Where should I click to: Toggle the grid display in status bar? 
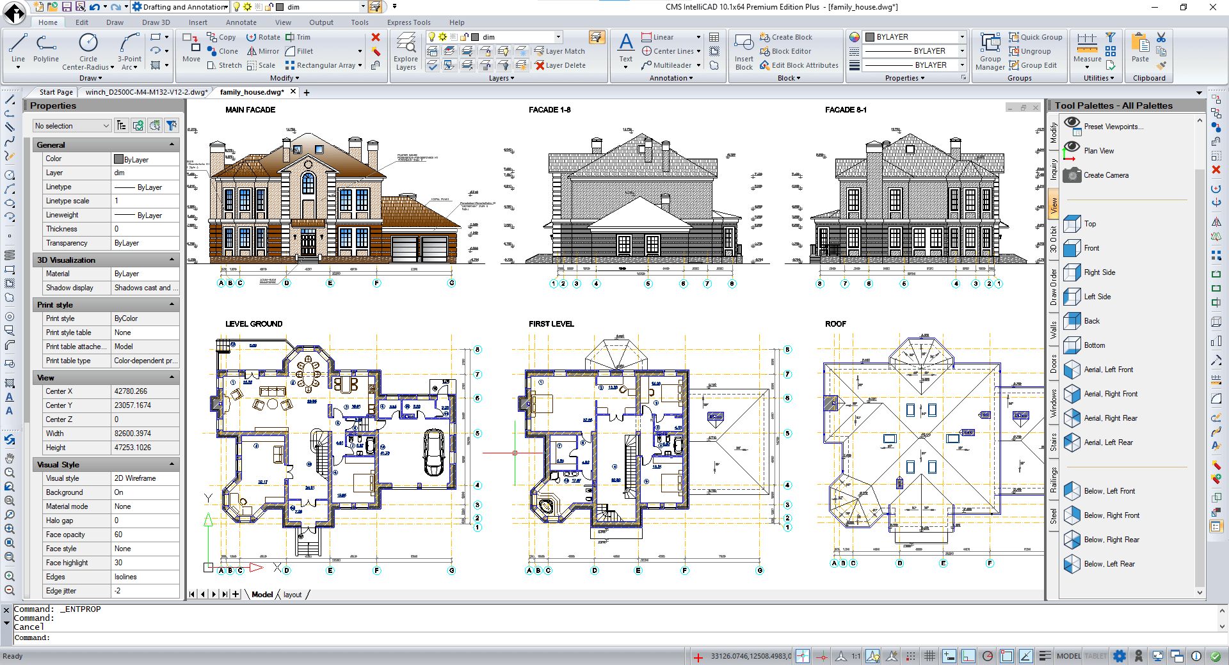929,656
